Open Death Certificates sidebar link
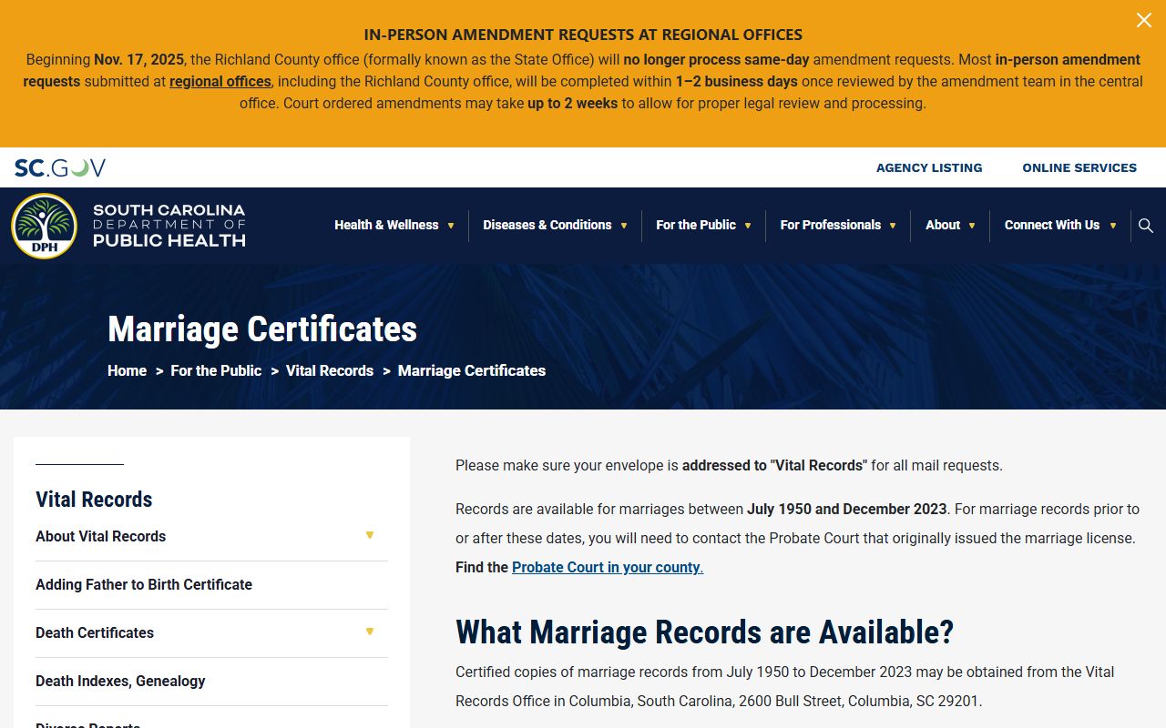Screen dimensions: 1166x728 coord(95,632)
